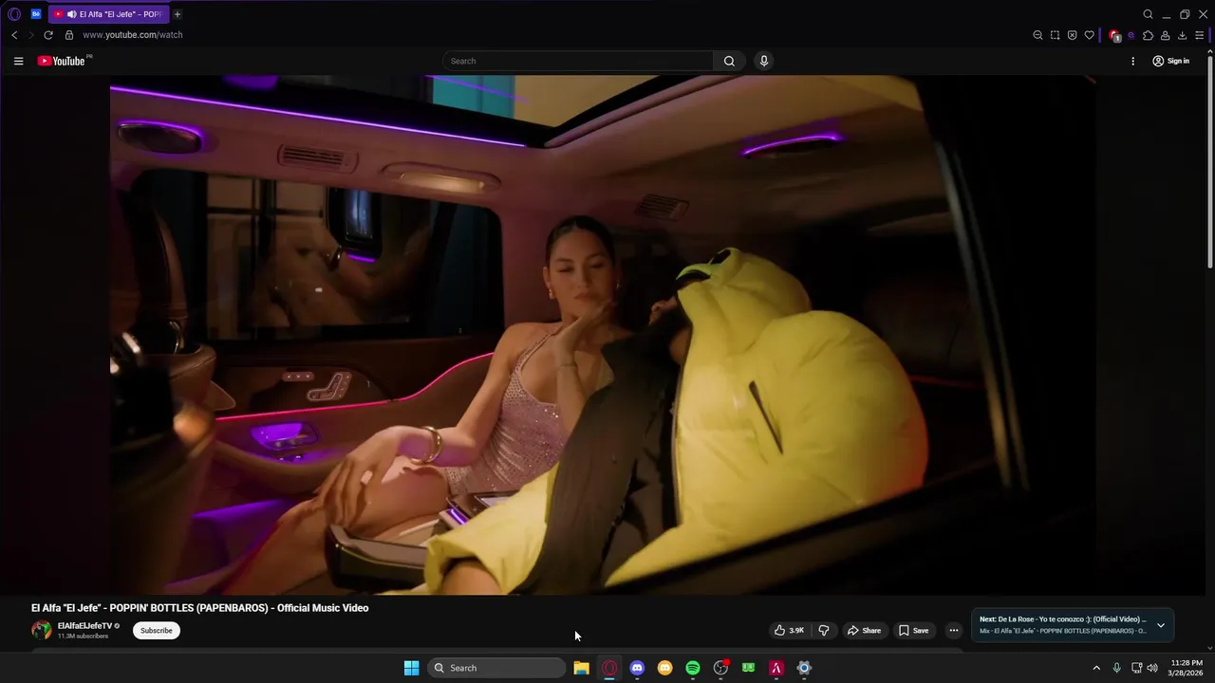
Task: Share the video
Action: tap(864, 630)
